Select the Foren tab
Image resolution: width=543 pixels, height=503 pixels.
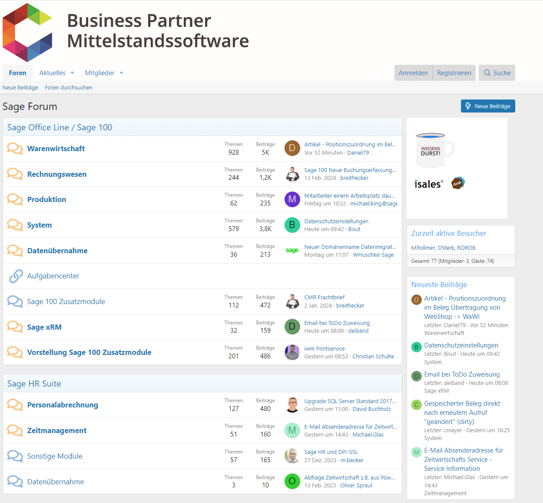(18, 73)
